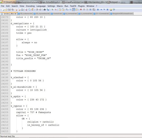Viewport: 142px width, 138px height.
Task: Click the New file toolbar icon
Action: tap(3, 10)
